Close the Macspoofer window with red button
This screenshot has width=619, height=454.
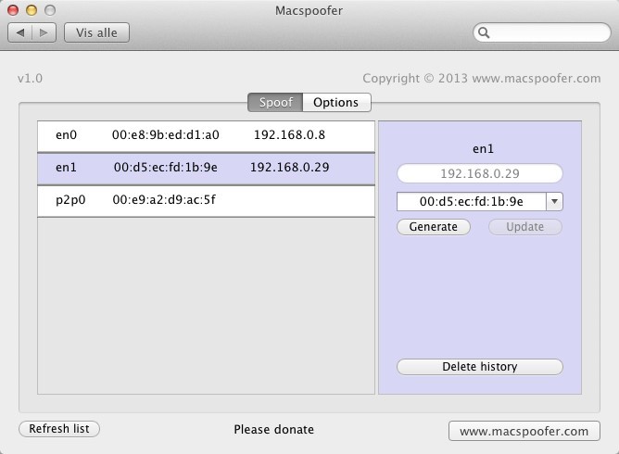click(13, 10)
